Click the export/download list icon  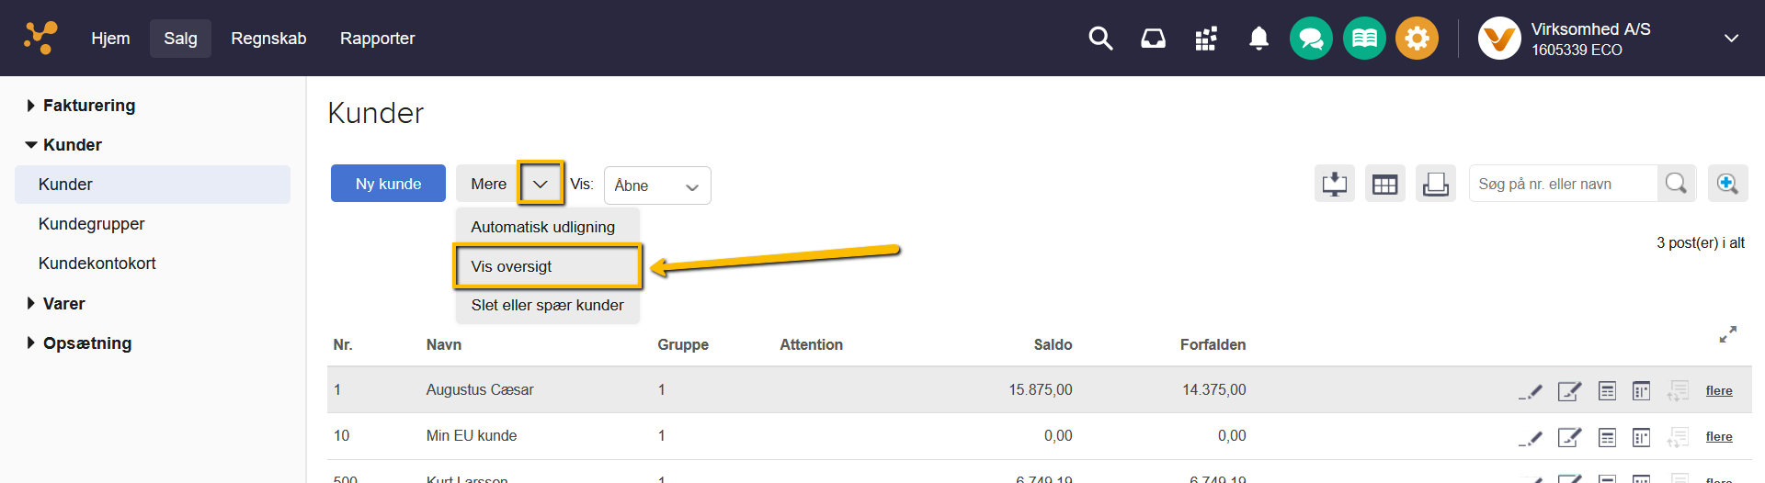pos(1334,184)
